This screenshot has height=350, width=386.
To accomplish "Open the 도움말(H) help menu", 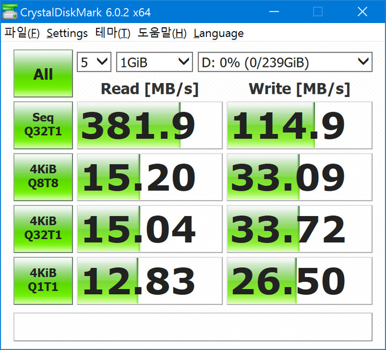I will click(x=162, y=33).
